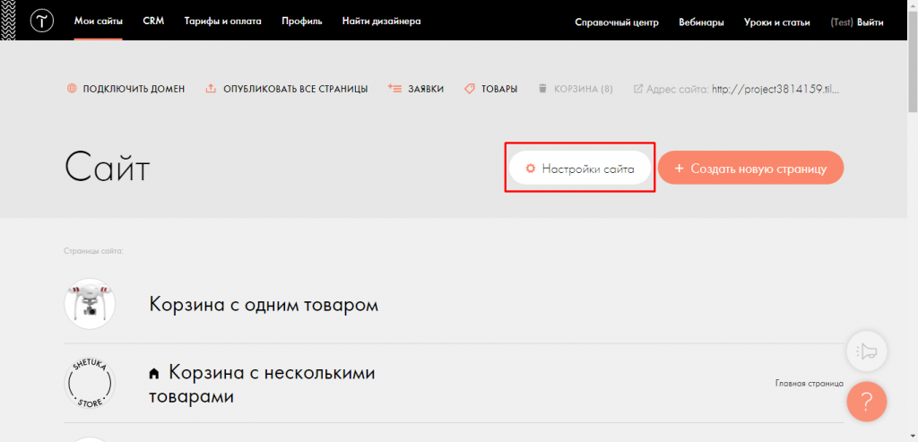Open ТОВАРЫ catalog

click(499, 89)
